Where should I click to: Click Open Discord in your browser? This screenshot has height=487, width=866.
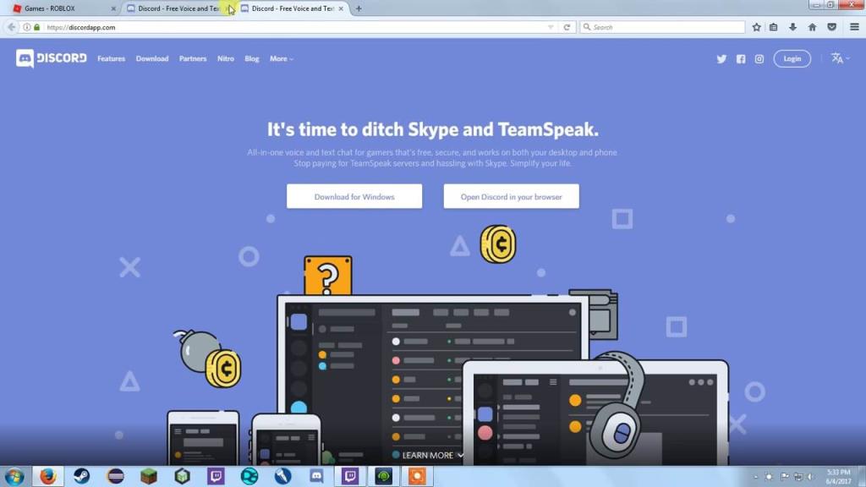point(511,196)
